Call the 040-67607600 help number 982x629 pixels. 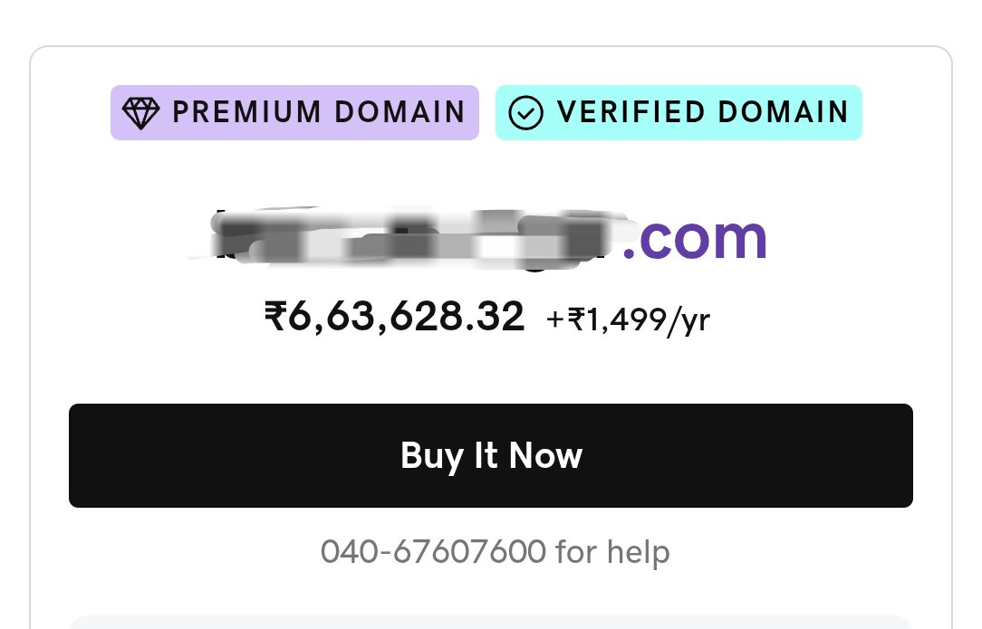433,552
